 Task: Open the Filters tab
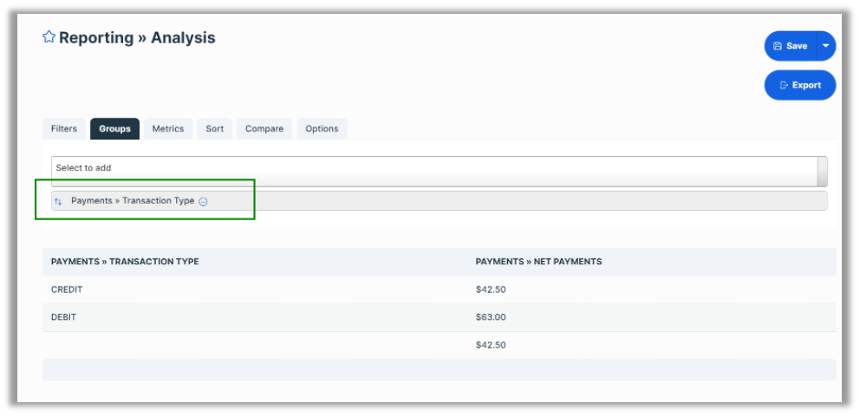pos(63,129)
